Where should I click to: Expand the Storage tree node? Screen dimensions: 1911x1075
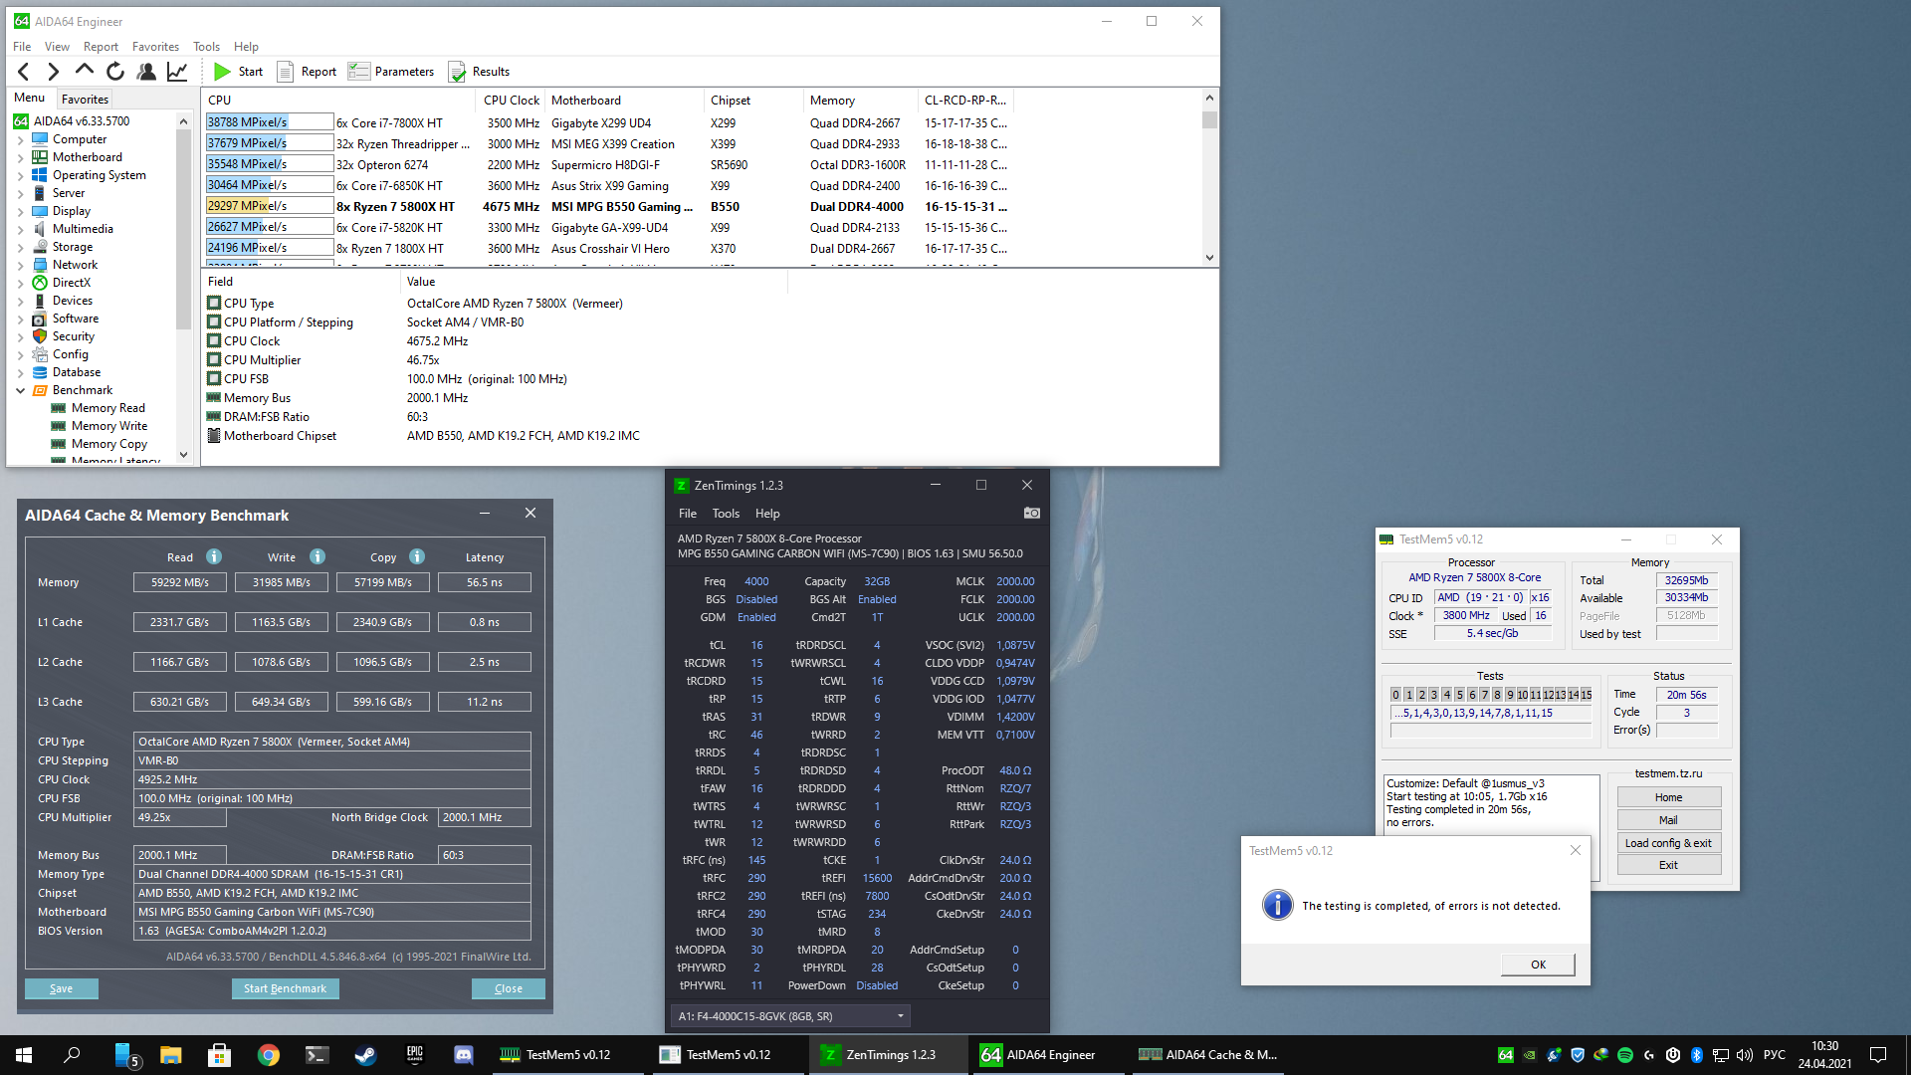coord(20,247)
